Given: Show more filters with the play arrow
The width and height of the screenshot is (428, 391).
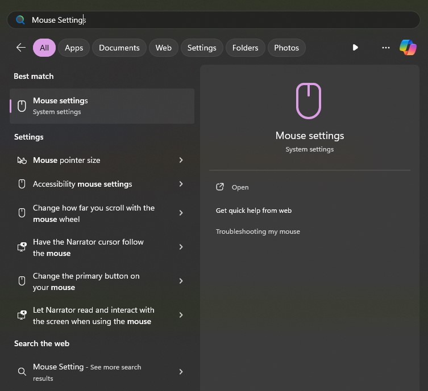Looking at the screenshot, I should coord(355,48).
